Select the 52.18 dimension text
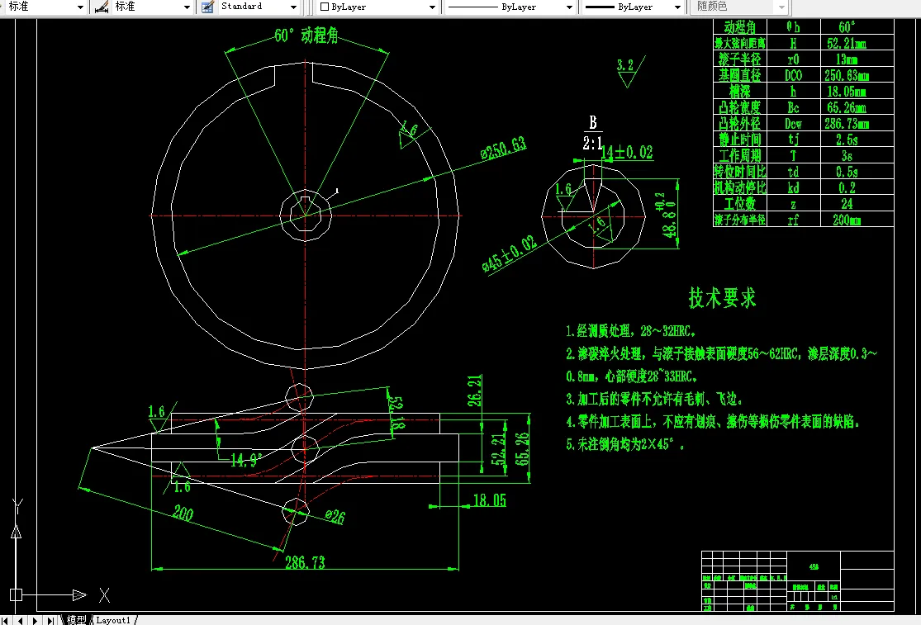Image resolution: width=921 pixels, height=625 pixels. [x=396, y=413]
